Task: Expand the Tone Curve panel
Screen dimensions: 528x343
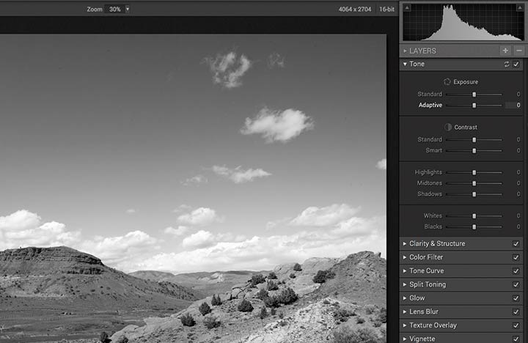Action: click(405, 270)
